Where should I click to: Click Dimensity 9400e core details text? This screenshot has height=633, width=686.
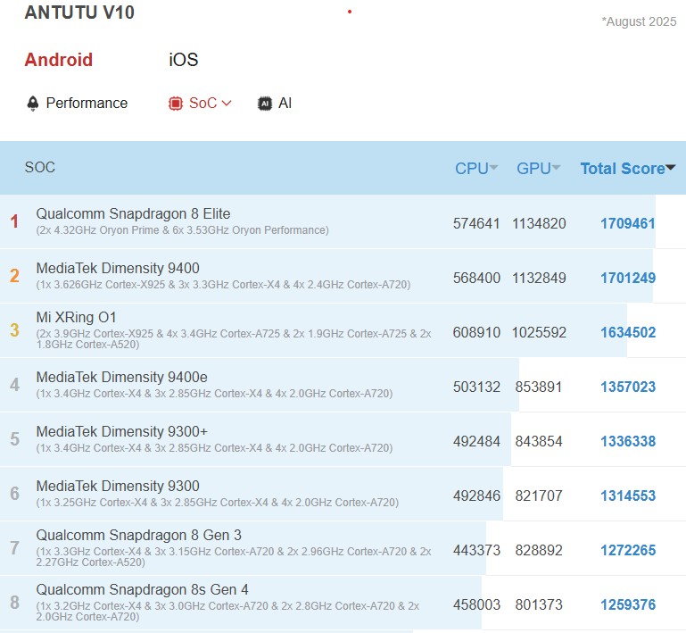click(x=214, y=394)
